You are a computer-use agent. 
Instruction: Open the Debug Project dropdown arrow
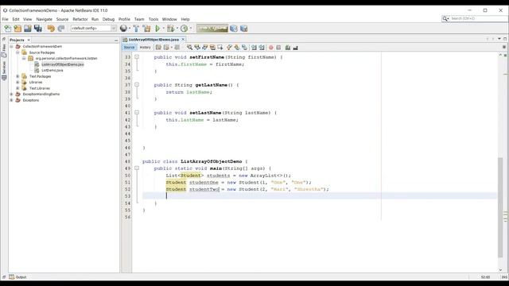pyautogui.click(x=177, y=29)
